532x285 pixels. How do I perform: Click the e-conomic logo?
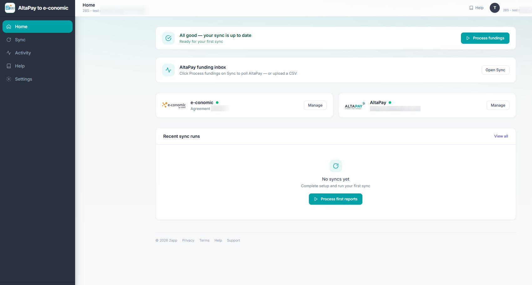pyautogui.click(x=174, y=105)
